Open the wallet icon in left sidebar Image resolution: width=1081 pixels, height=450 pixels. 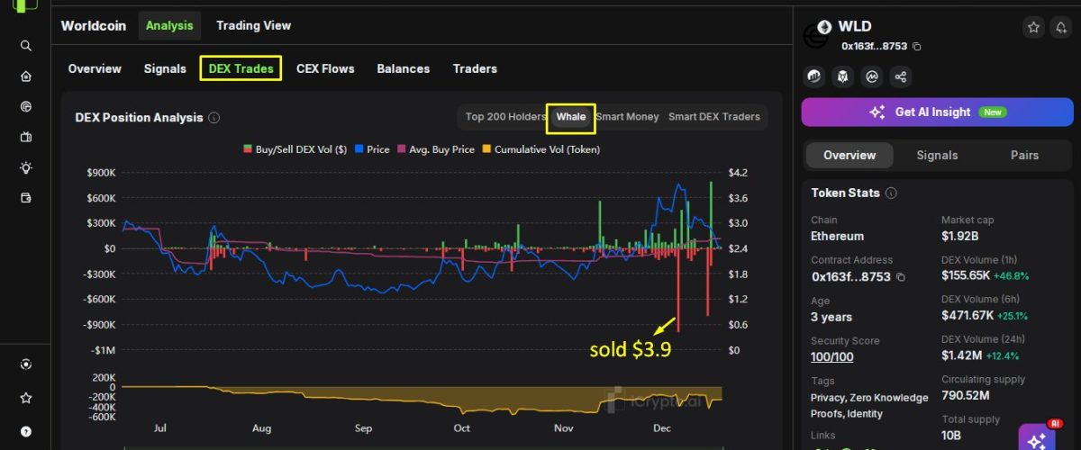(x=26, y=198)
